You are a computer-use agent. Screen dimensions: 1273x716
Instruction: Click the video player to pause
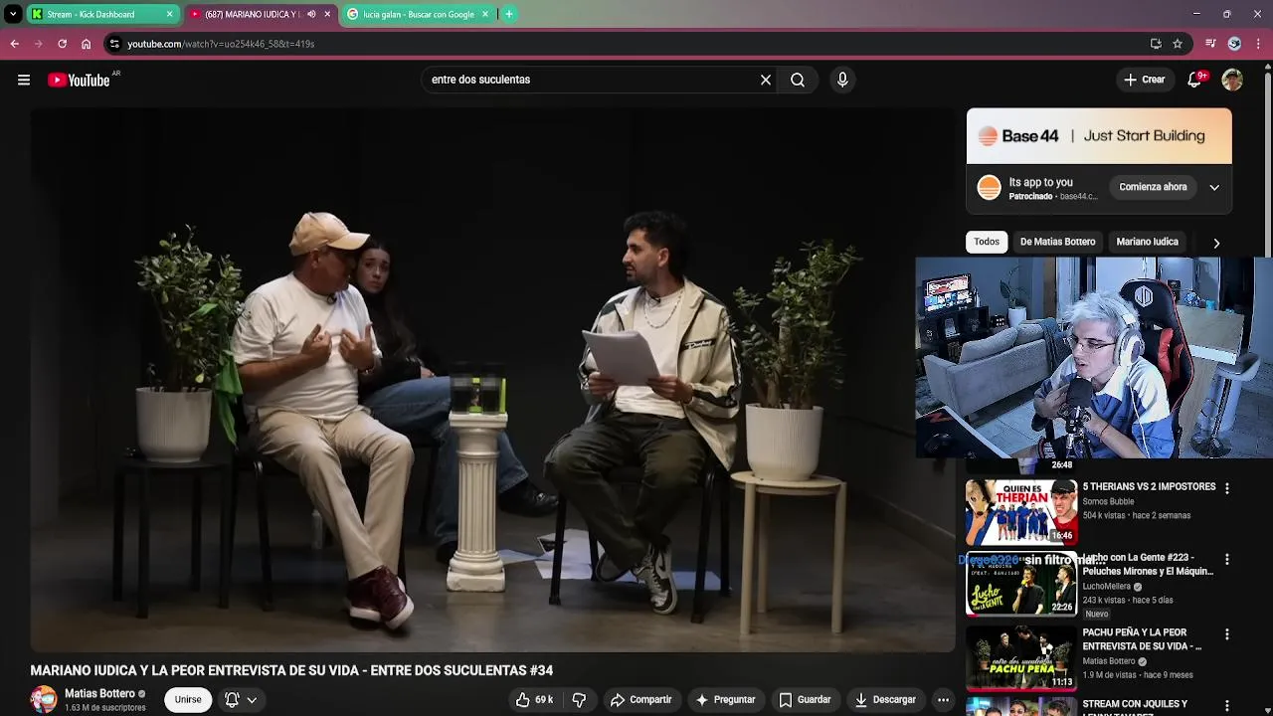pyautogui.click(x=492, y=380)
